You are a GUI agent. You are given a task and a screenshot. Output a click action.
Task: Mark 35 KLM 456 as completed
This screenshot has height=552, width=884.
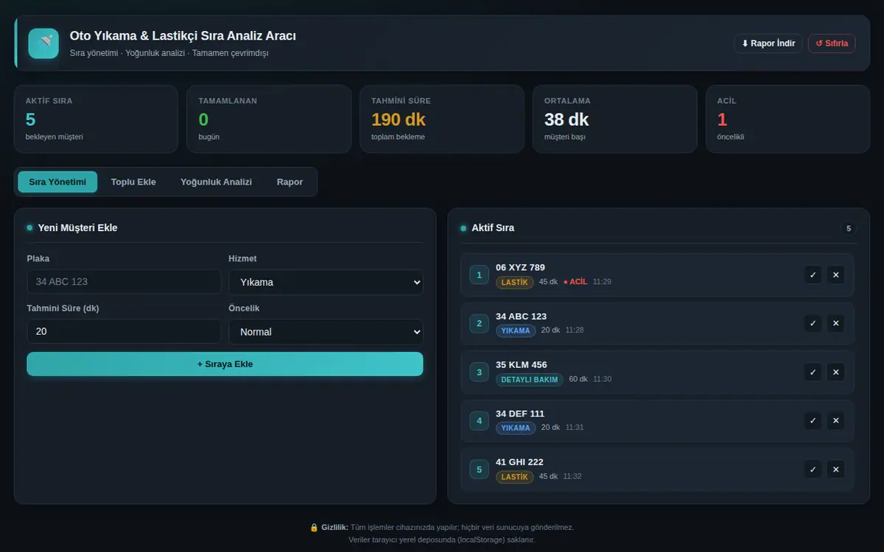(x=813, y=372)
